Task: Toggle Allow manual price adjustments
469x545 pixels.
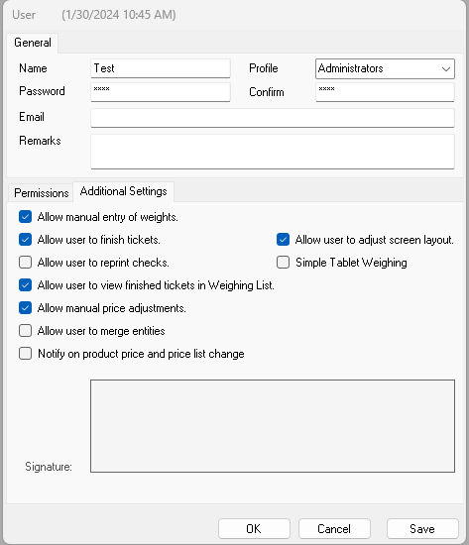Action: point(25,308)
